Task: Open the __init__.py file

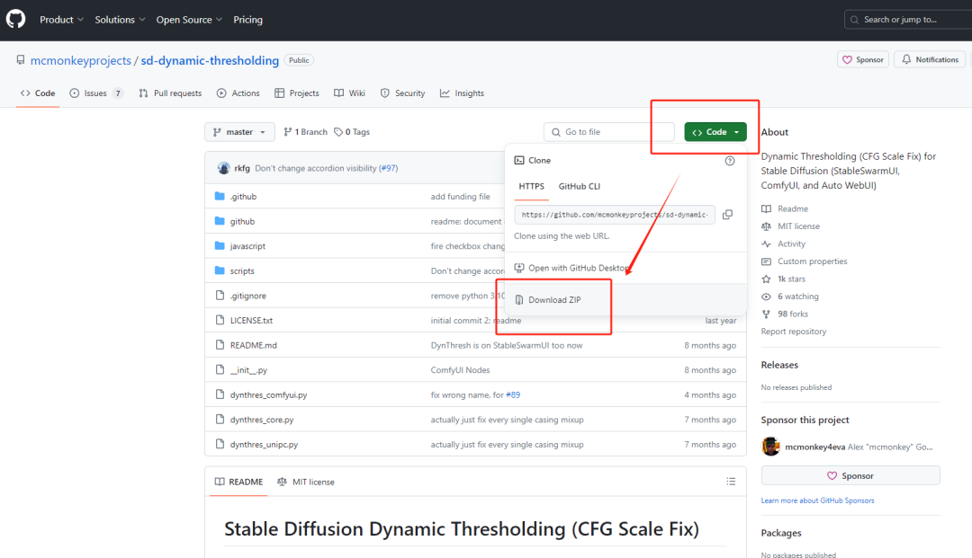Action: (248, 370)
